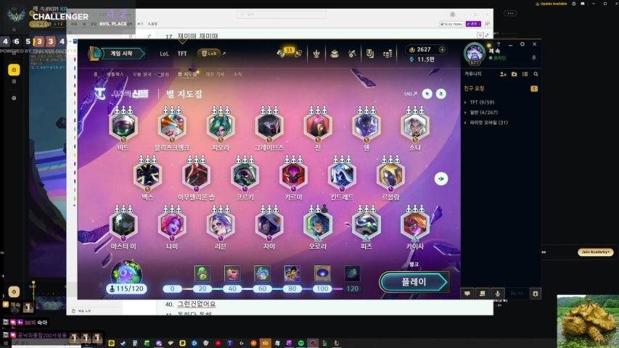Click the 20 milestone reward thumbnail
This screenshot has height=348, width=619.
[202, 273]
